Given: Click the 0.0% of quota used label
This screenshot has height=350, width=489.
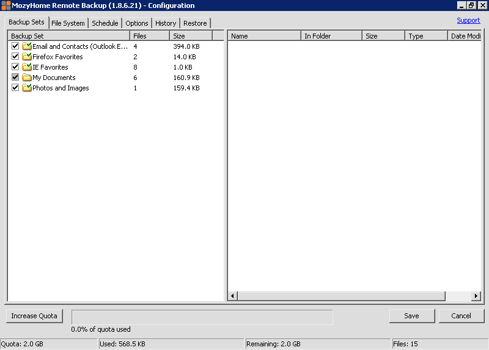Looking at the screenshot, I should [101, 329].
